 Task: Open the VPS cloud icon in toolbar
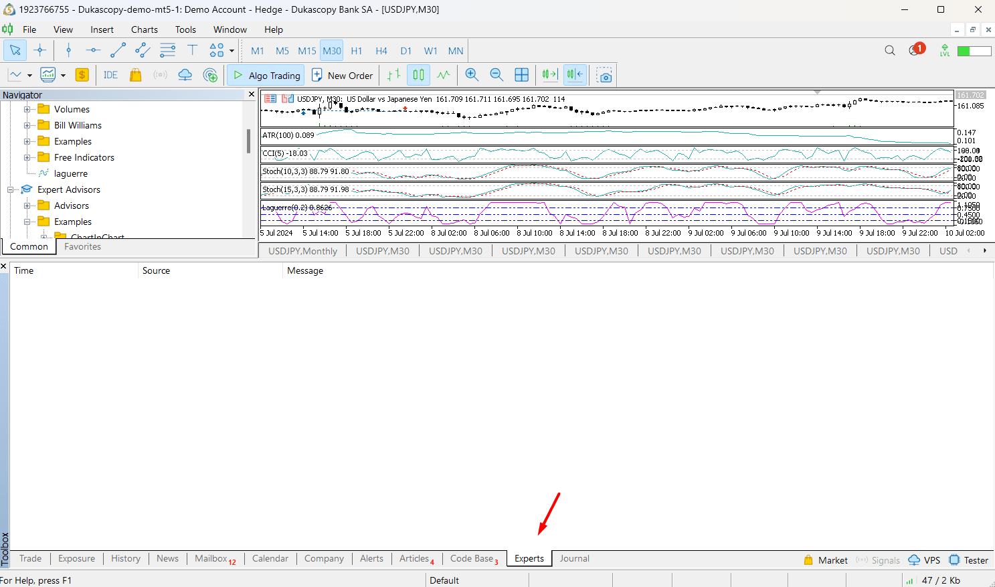(x=185, y=75)
